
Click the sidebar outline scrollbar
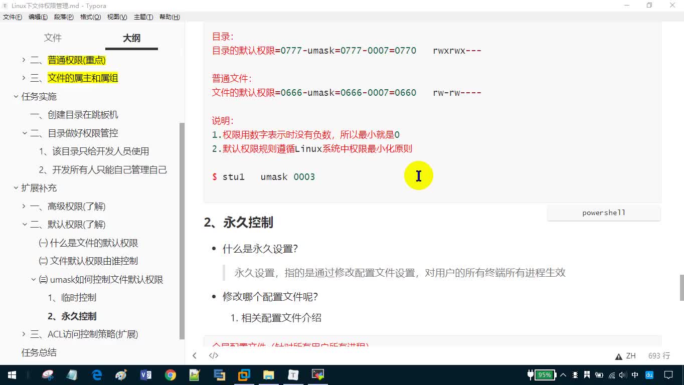click(x=182, y=231)
